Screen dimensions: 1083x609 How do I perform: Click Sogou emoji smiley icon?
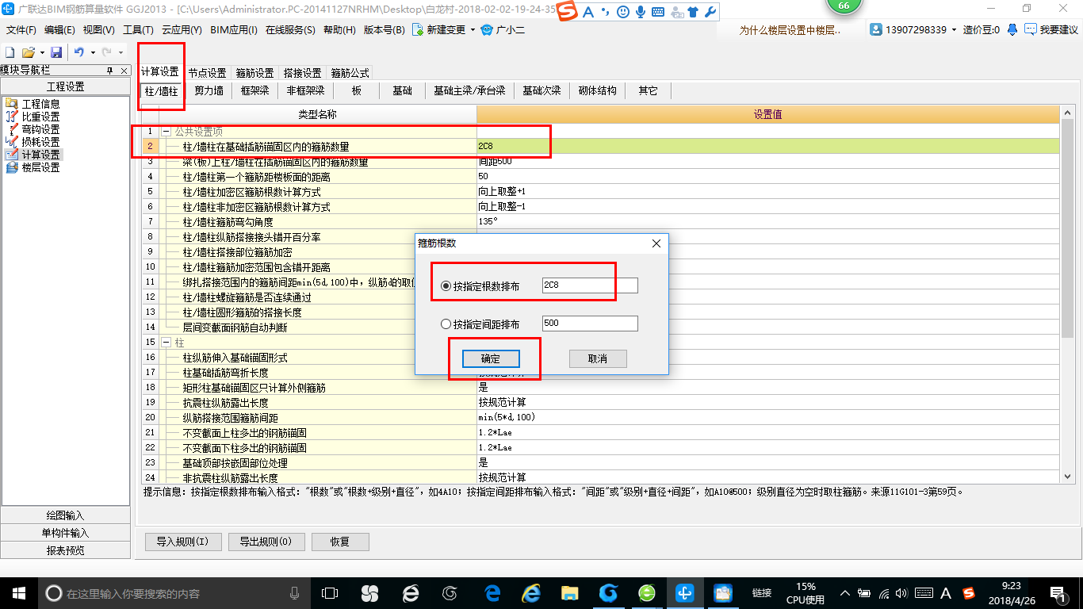point(623,12)
